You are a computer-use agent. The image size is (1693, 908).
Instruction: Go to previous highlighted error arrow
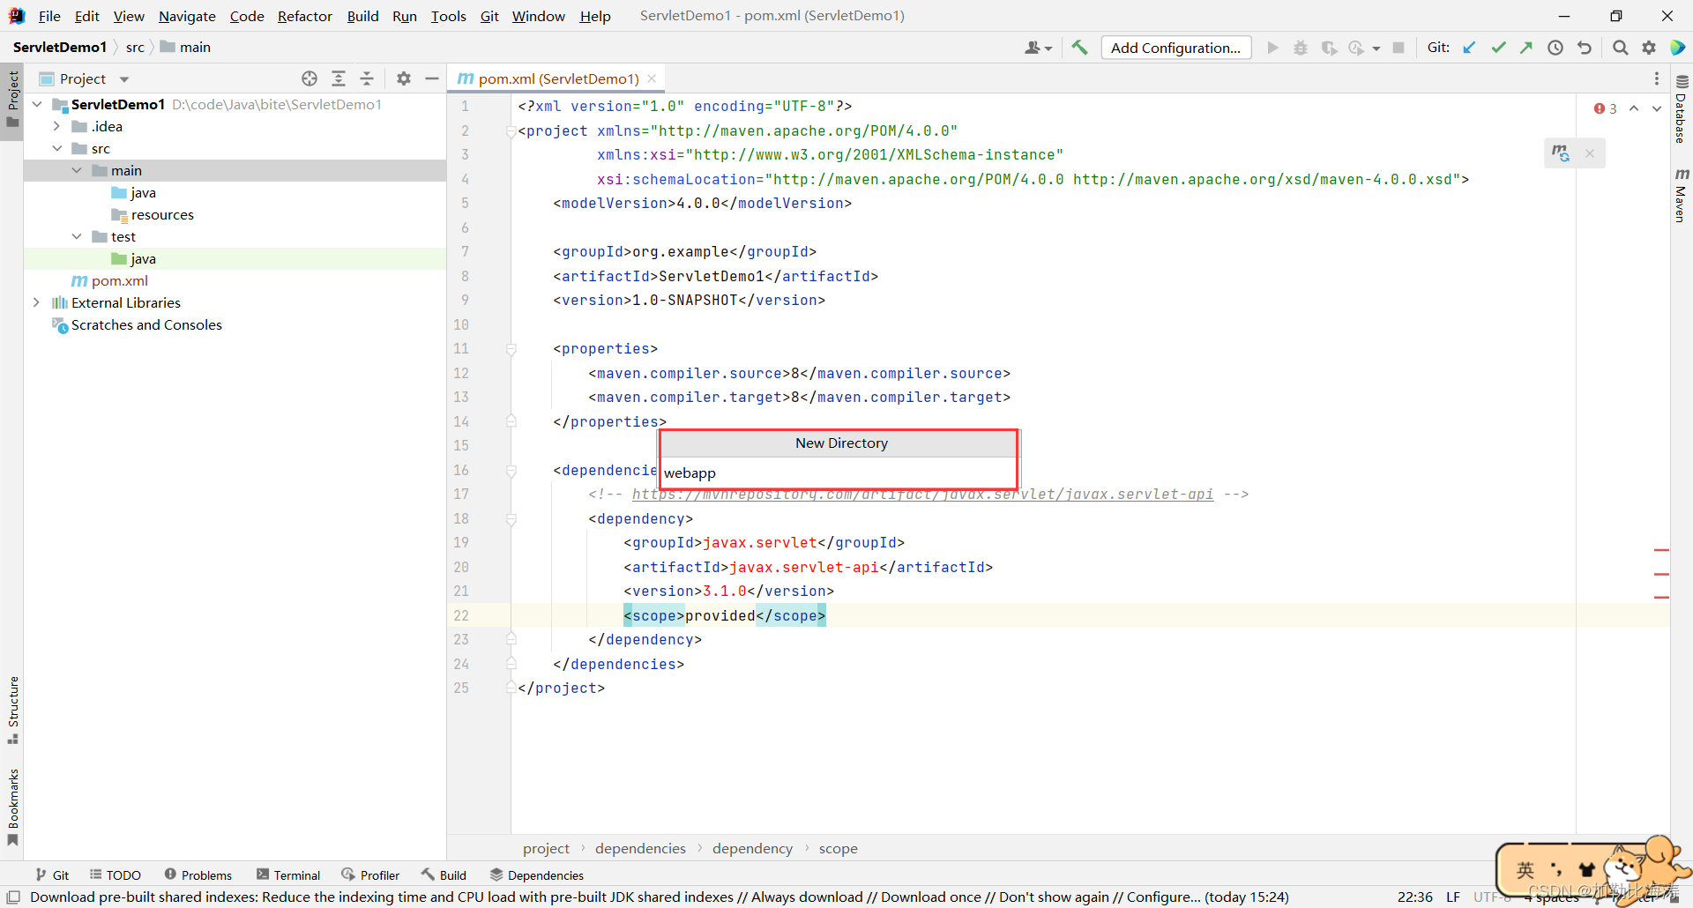1634,108
